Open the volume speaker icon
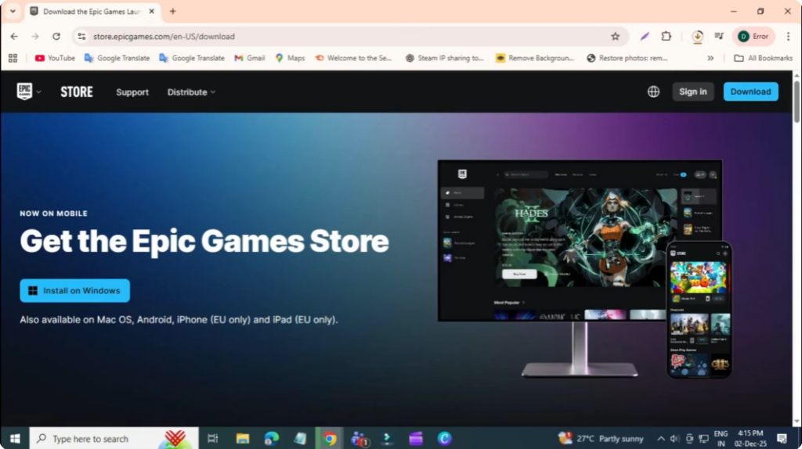This screenshot has width=802, height=449. (674, 438)
